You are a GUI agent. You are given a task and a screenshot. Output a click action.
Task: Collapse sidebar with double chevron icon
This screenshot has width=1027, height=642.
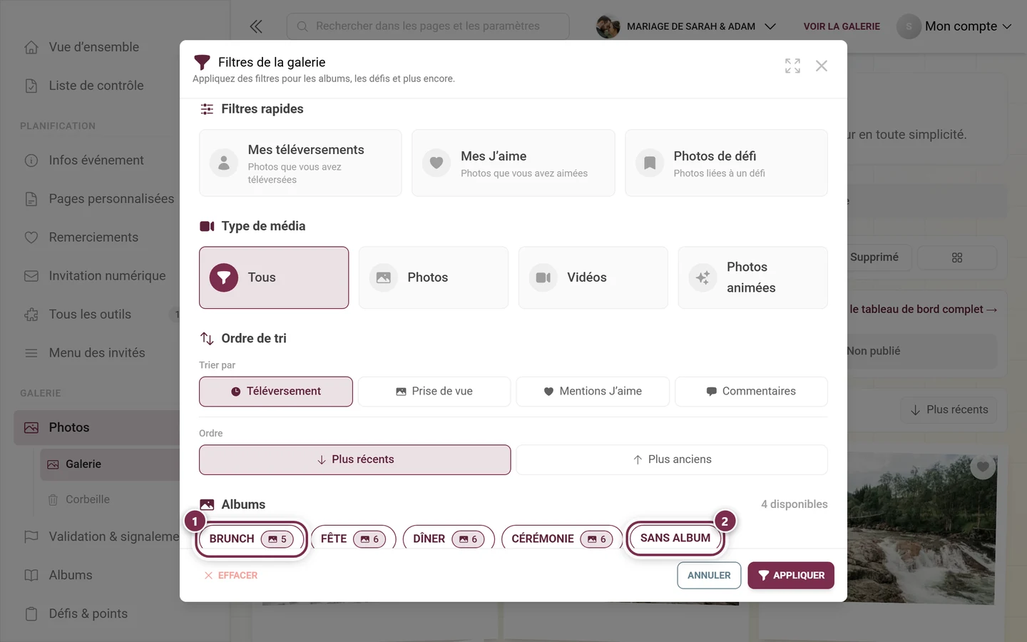click(256, 26)
